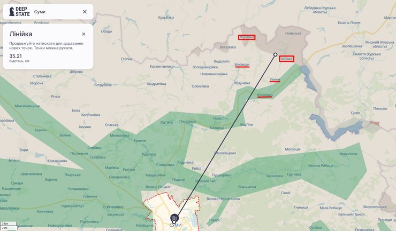Click the 35.21 distance value
Viewport: 396px width, 231px height.
click(16, 56)
